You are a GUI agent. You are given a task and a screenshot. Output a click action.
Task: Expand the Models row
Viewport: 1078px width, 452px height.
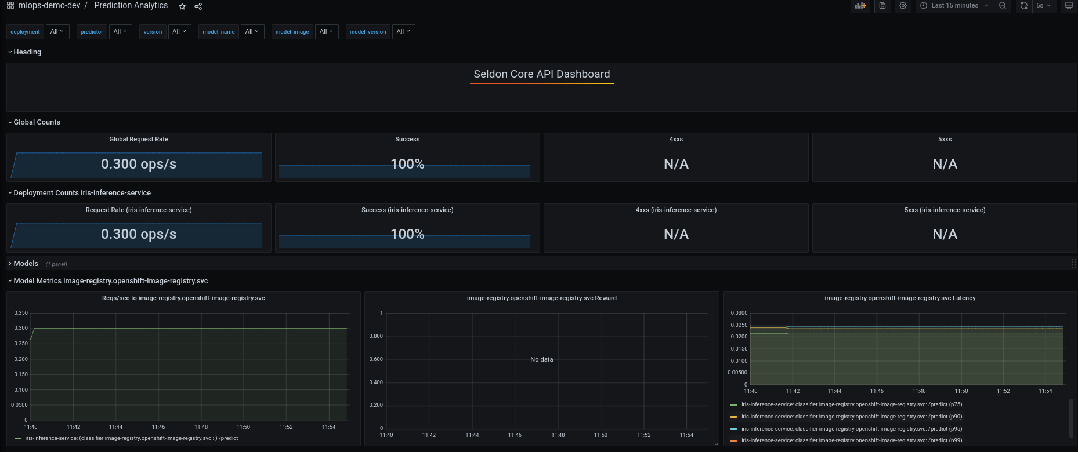[23, 264]
